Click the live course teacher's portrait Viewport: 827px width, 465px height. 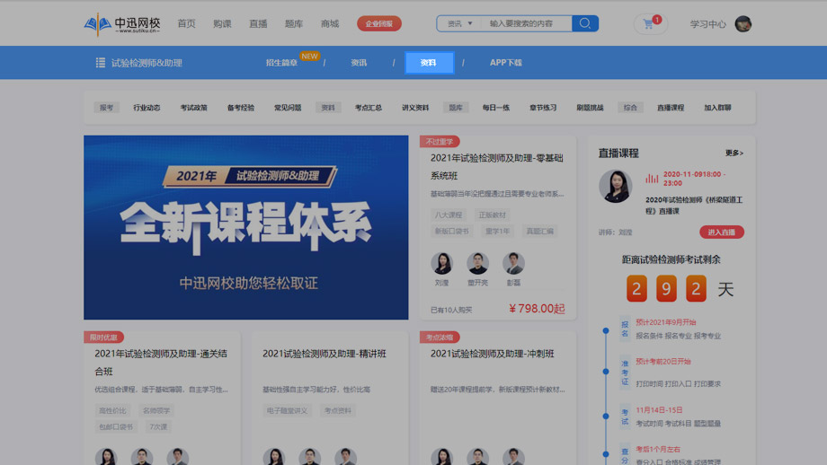(616, 186)
